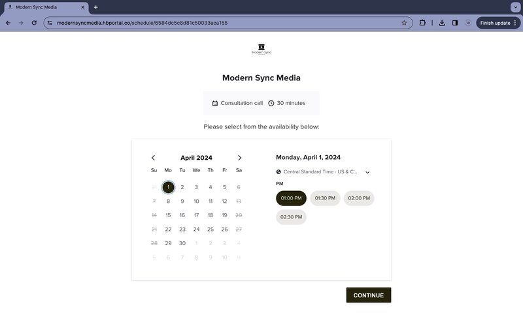Select April 5 on the calendar

coord(224,187)
